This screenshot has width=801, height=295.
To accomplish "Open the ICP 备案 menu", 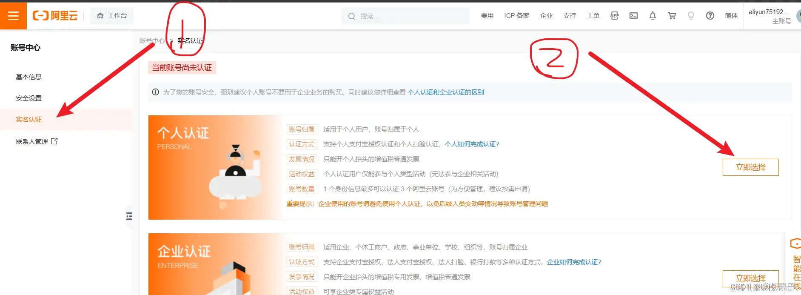I will click(x=517, y=16).
